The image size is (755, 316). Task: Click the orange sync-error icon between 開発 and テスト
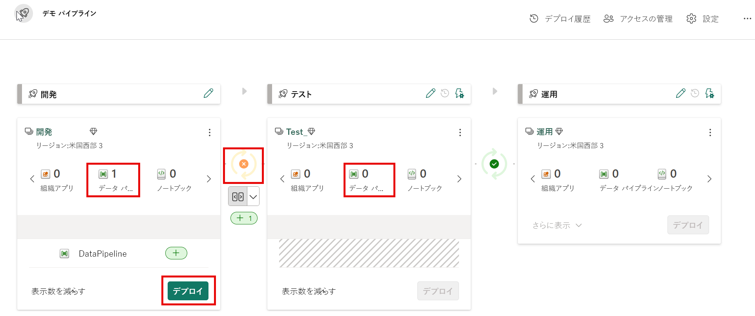[x=243, y=164]
